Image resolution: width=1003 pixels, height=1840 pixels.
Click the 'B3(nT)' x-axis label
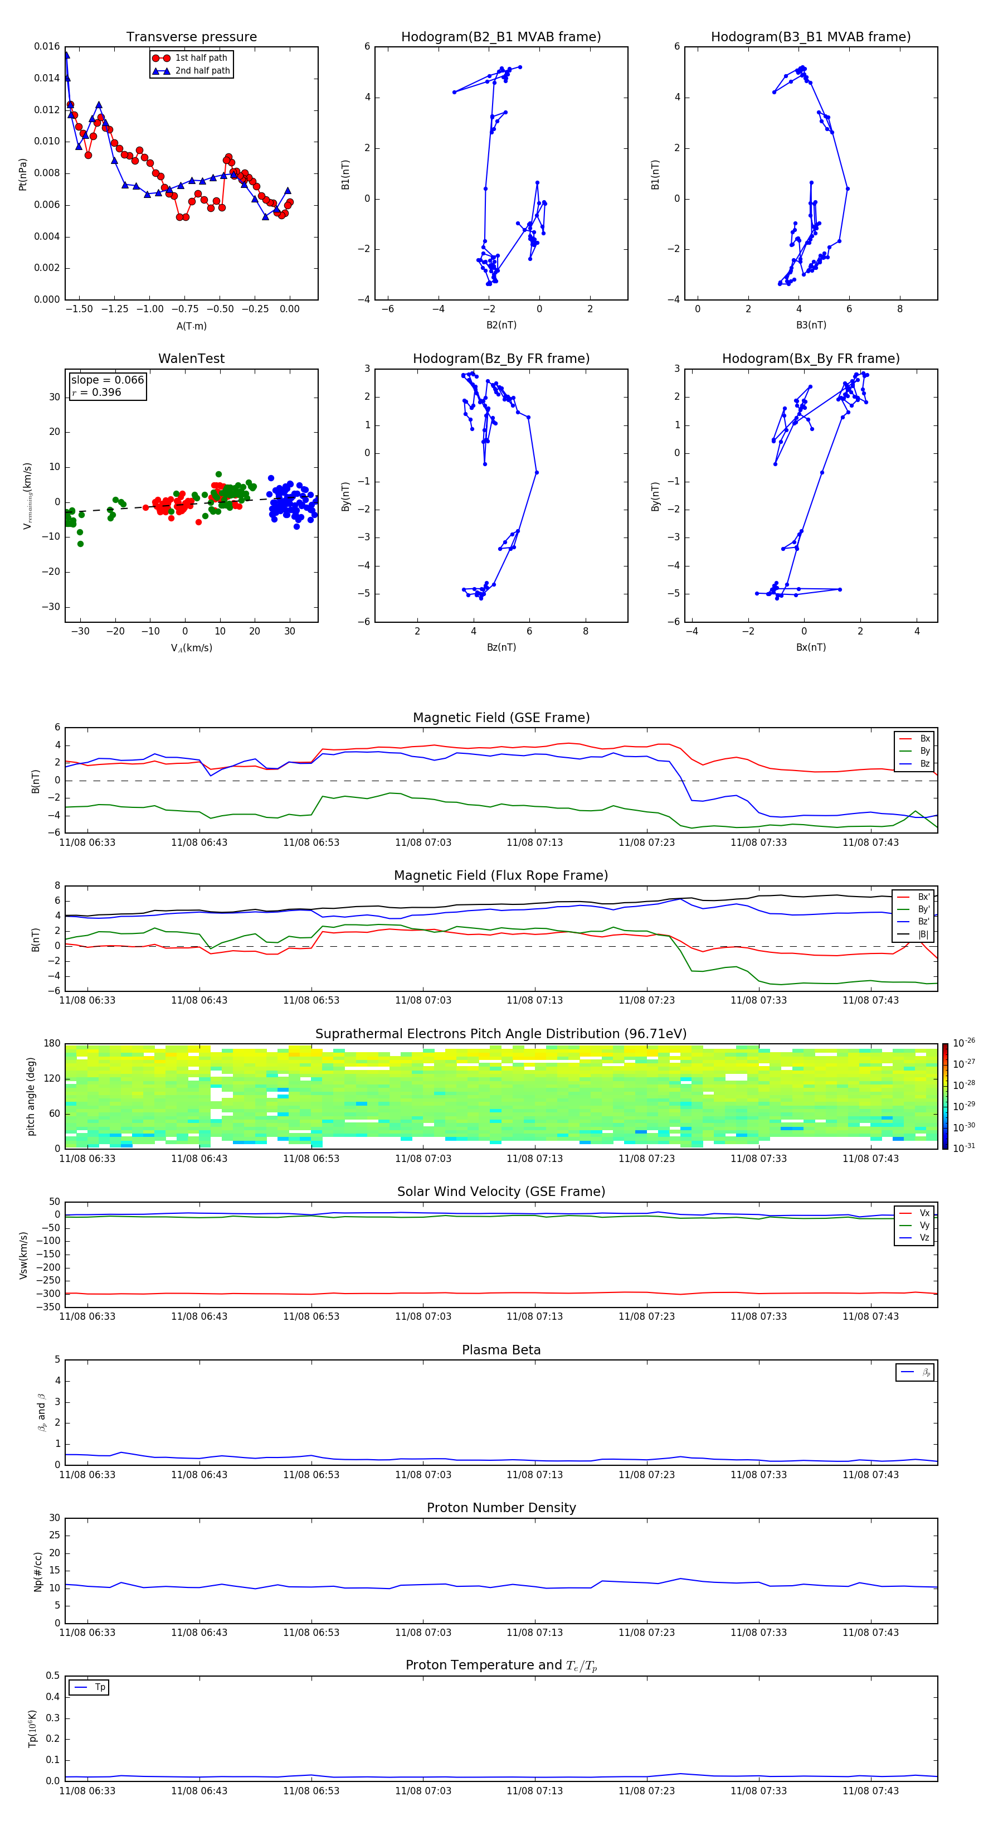click(811, 325)
